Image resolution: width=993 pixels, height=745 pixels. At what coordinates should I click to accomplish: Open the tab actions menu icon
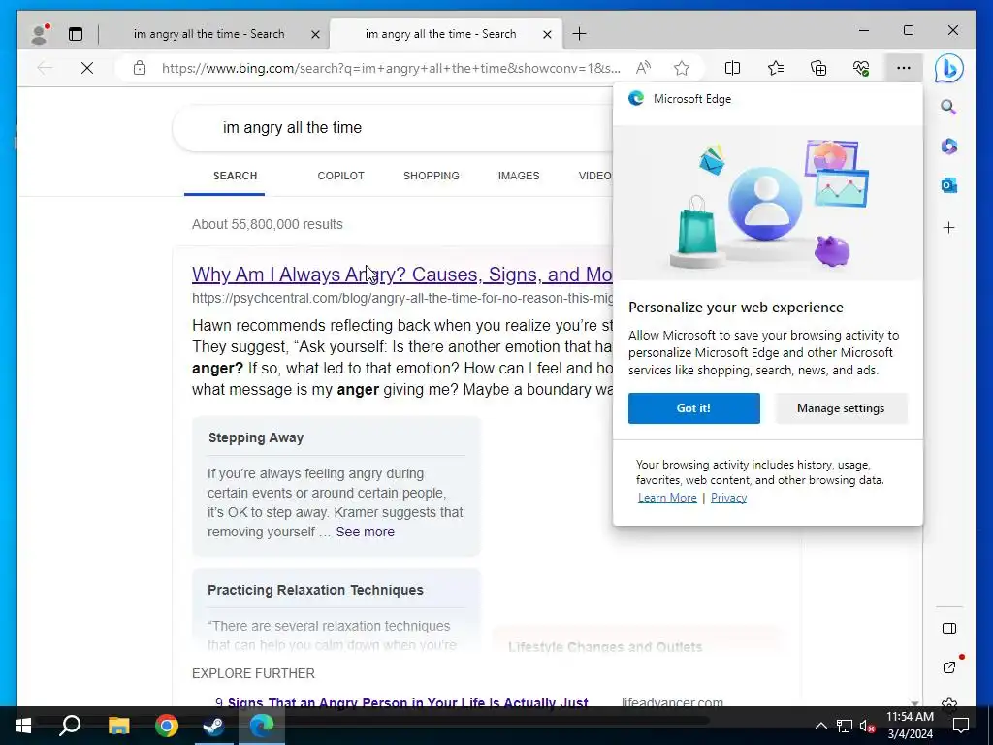76,34
